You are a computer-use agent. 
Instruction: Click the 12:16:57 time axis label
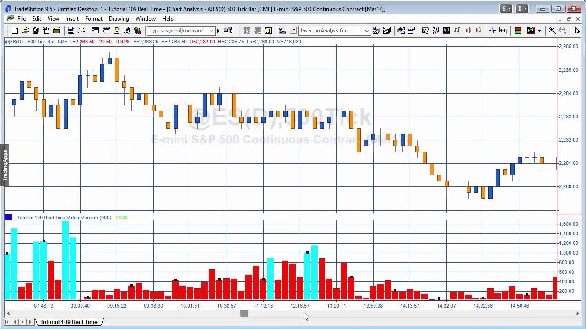tap(300, 306)
